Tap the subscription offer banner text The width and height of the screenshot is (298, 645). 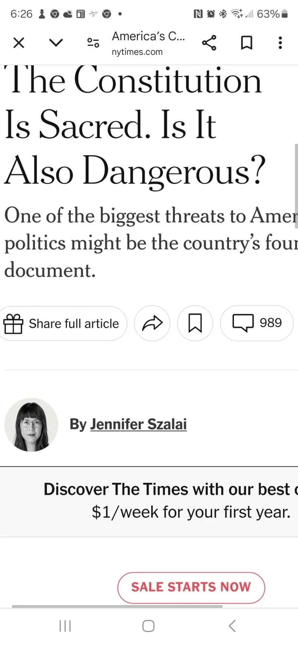tap(170, 500)
